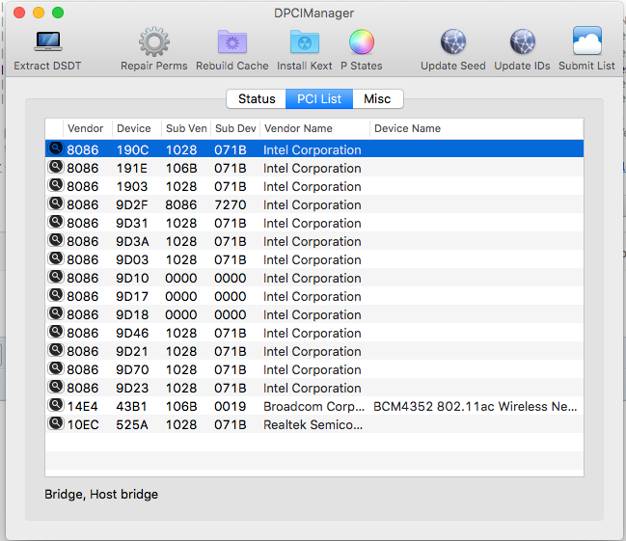
Task: Click the Sub Ven column header
Action: click(x=185, y=128)
